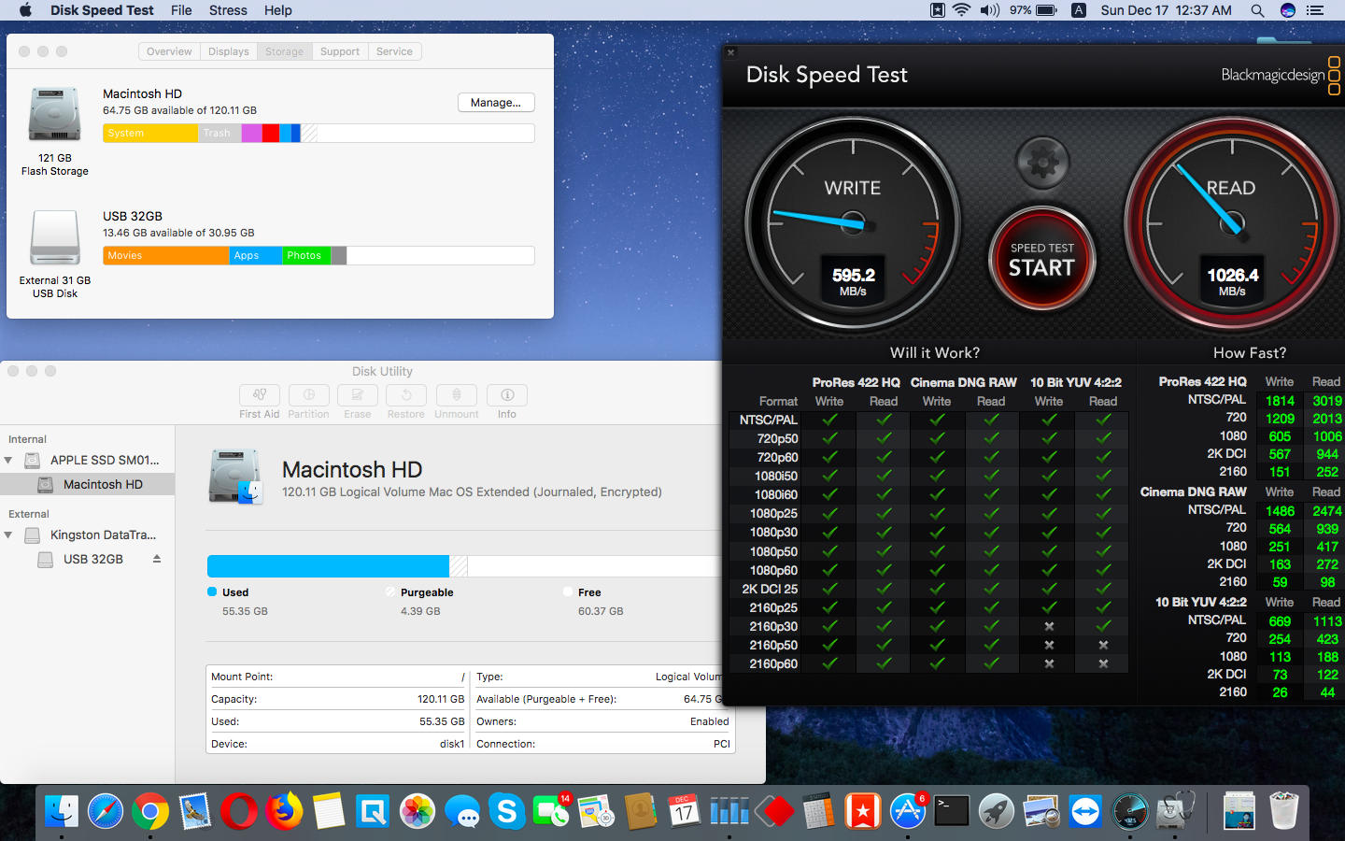Open Finder from the dock
1345x841 pixels.
click(x=62, y=811)
